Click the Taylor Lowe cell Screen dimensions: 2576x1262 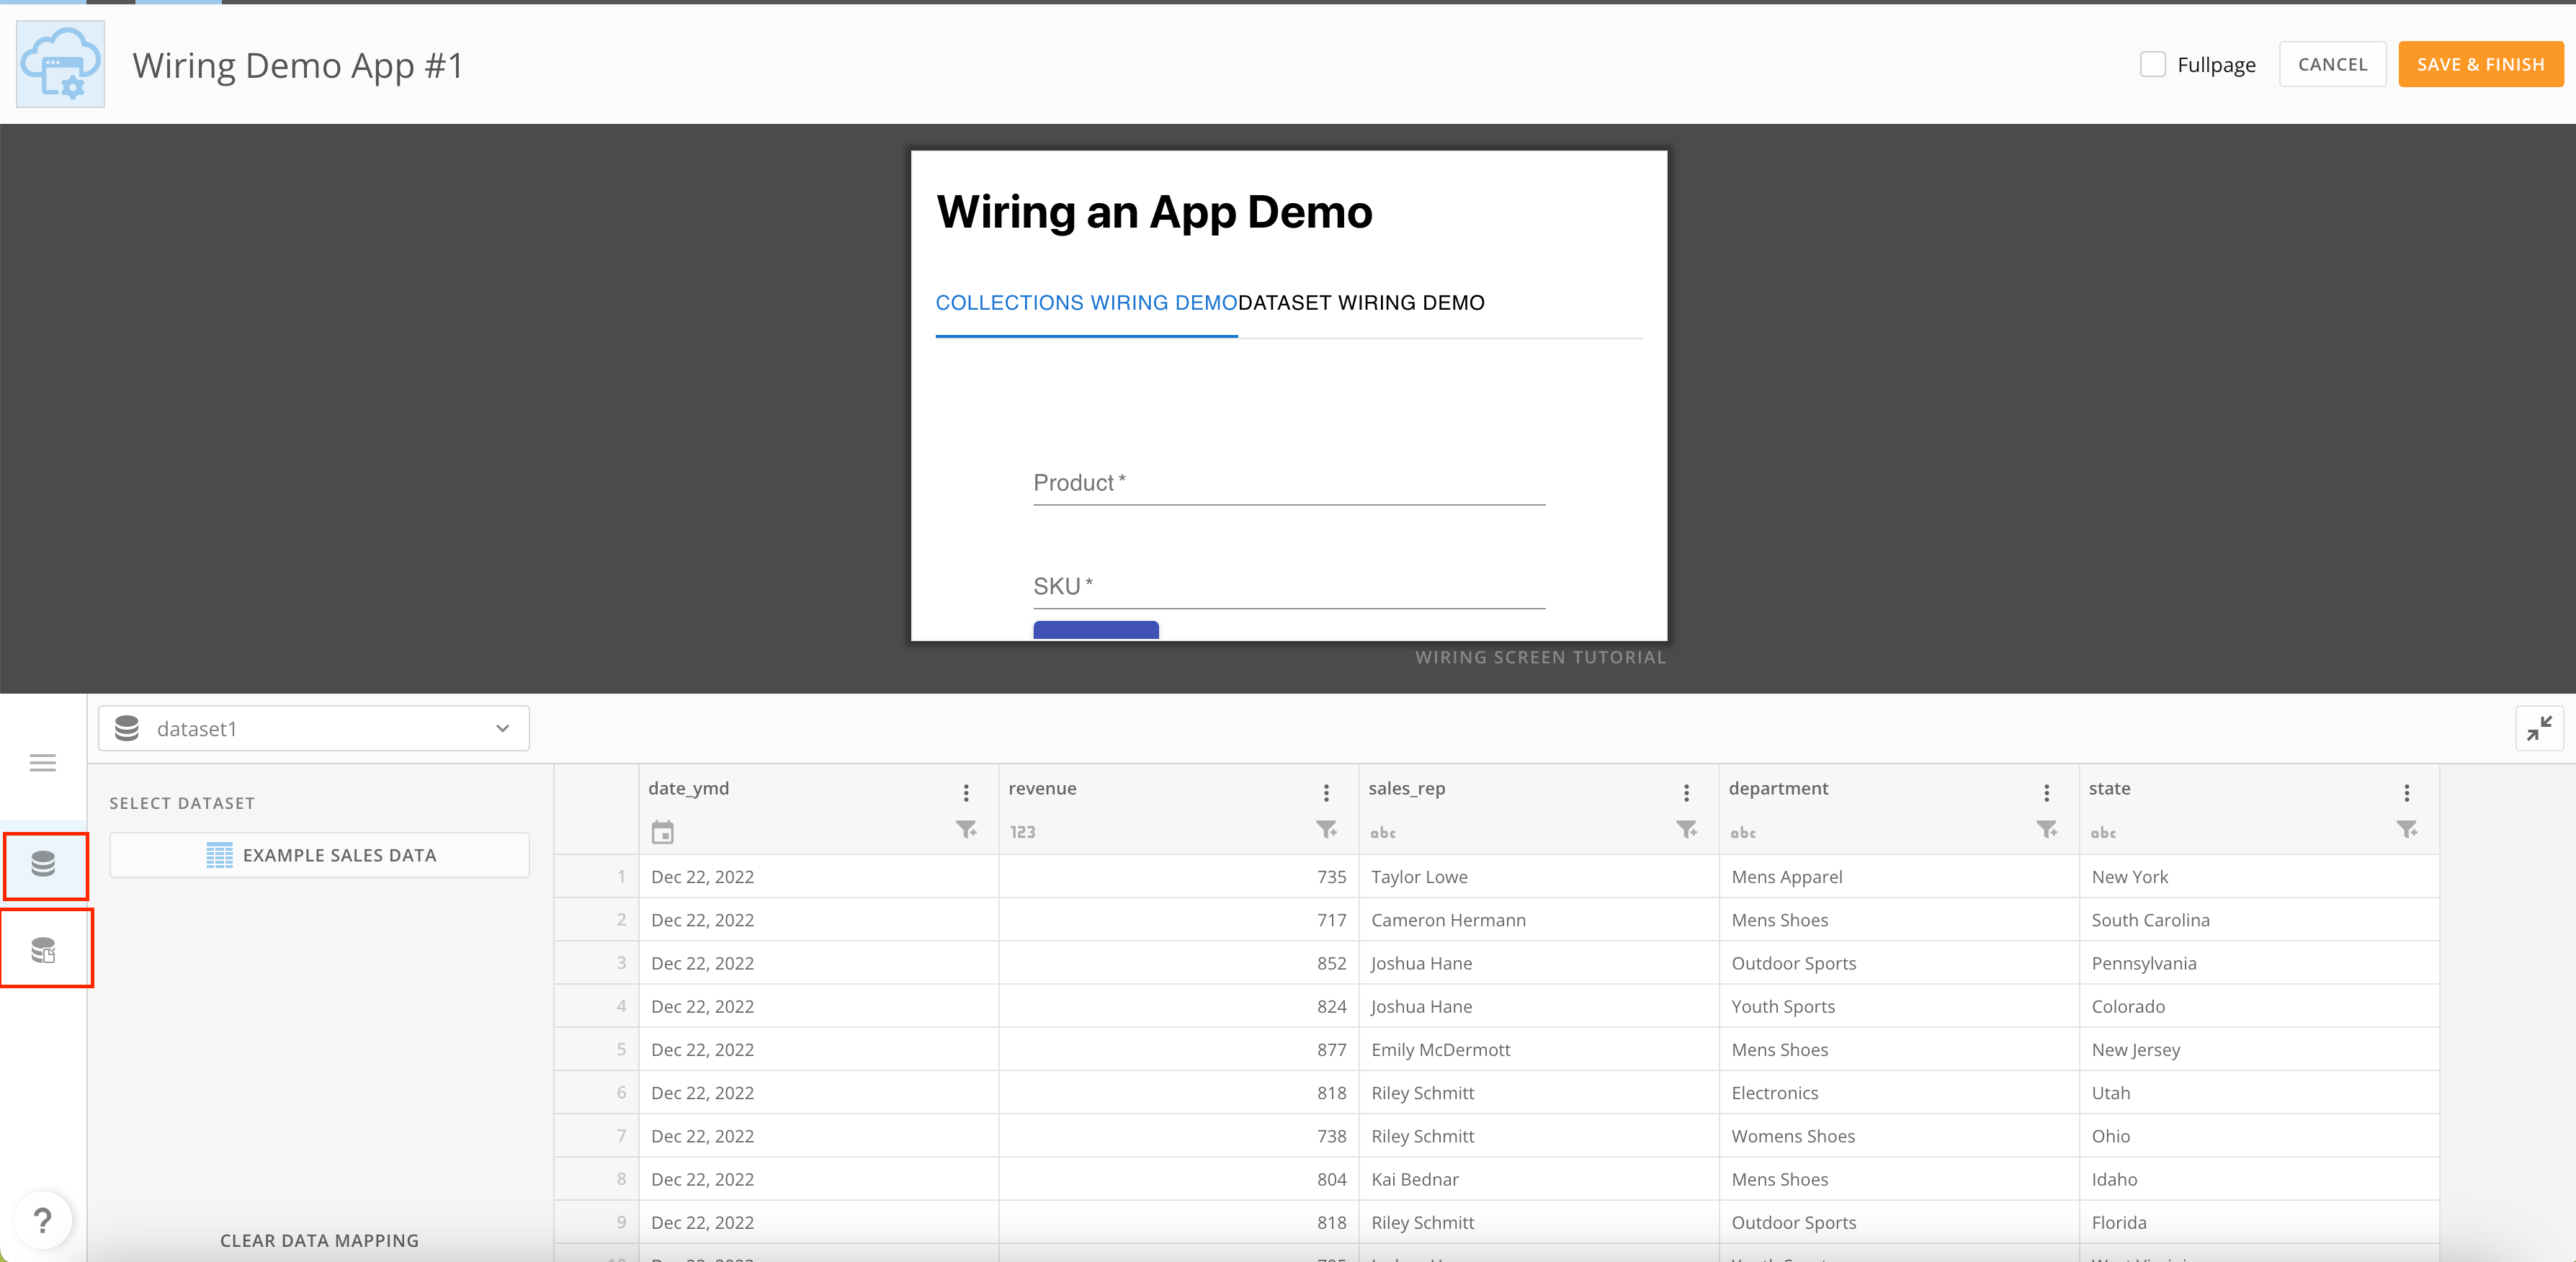(1538, 877)
